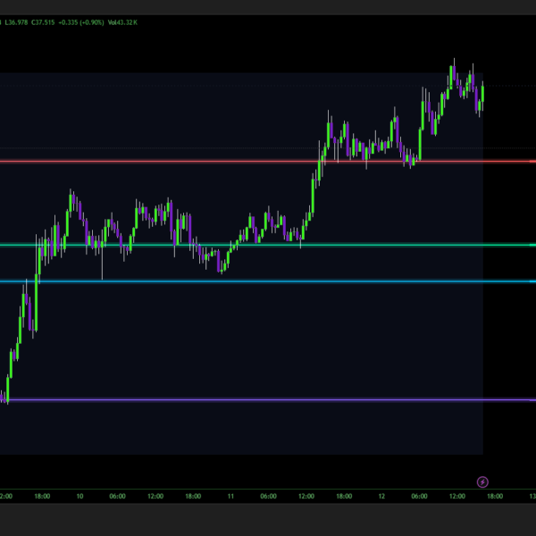
Task: Click 06:00 label right after date 10
Action: [117, 496]
